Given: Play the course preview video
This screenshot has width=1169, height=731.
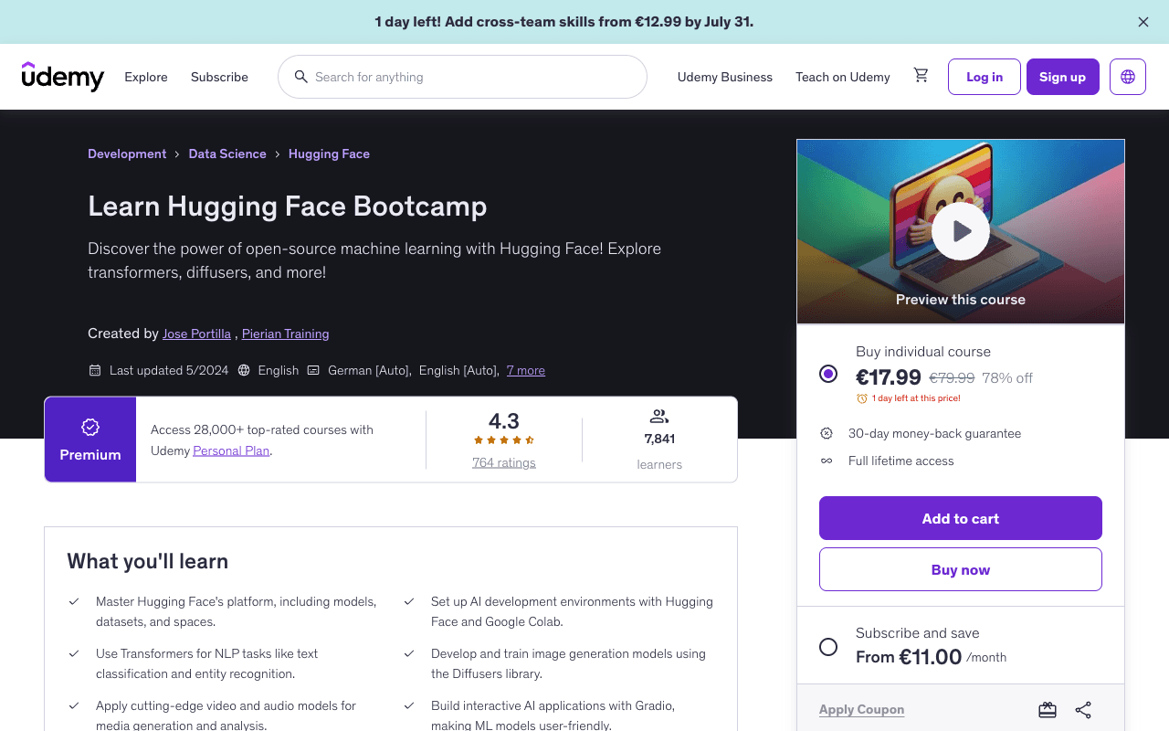Looking at the screenshot, I should pos(961,231).
